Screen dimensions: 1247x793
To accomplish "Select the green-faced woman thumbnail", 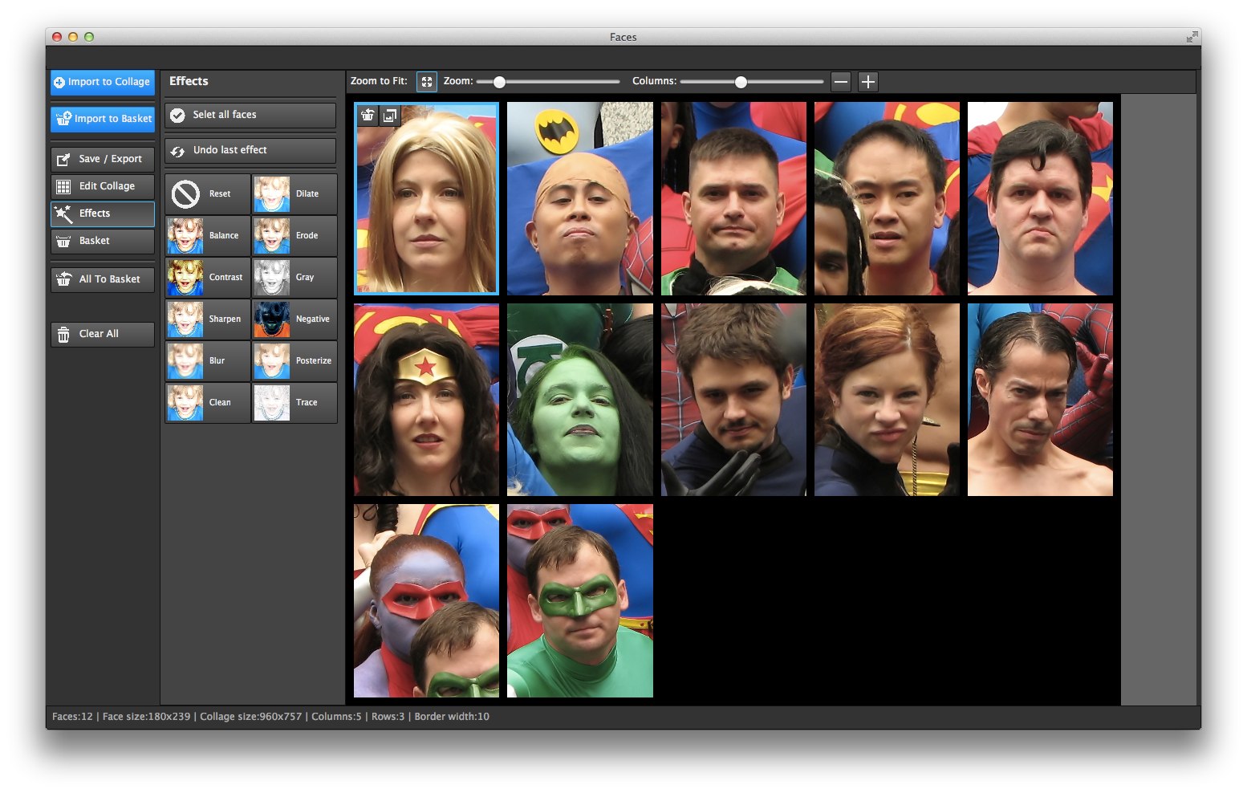I will tap(579, 400).
